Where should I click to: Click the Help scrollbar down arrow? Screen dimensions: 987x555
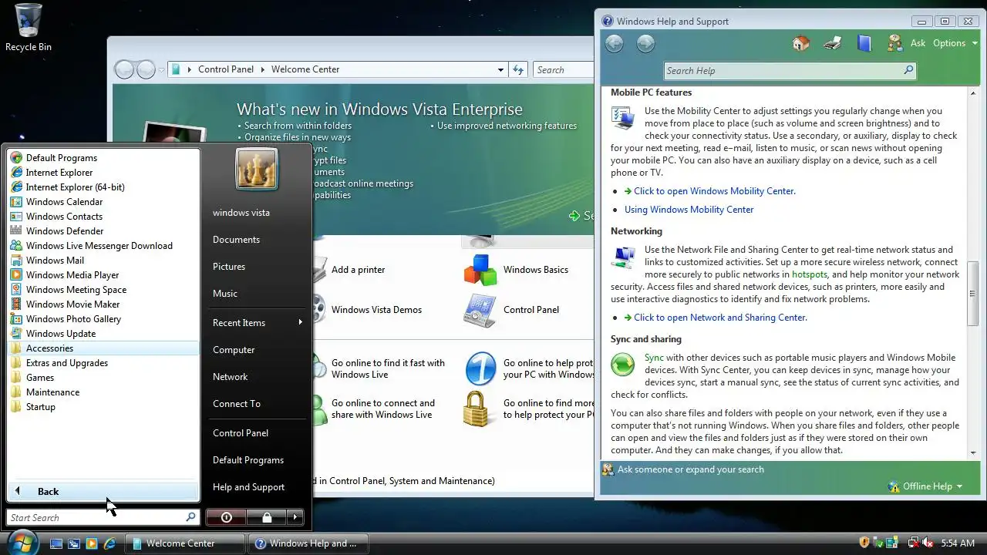pyautogui.click(x=973, y=452)
